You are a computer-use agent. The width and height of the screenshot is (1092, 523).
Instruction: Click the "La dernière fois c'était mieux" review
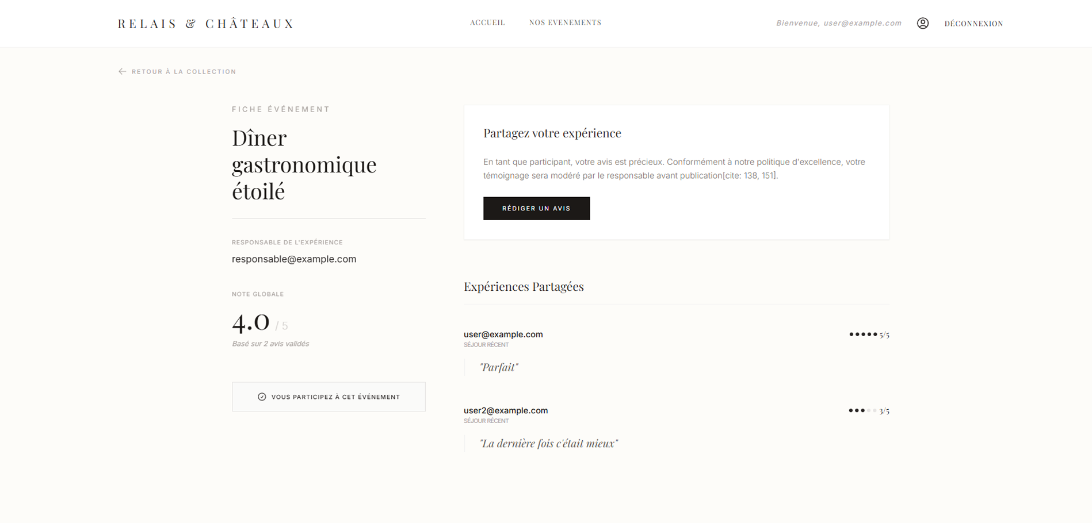point(548,444)
